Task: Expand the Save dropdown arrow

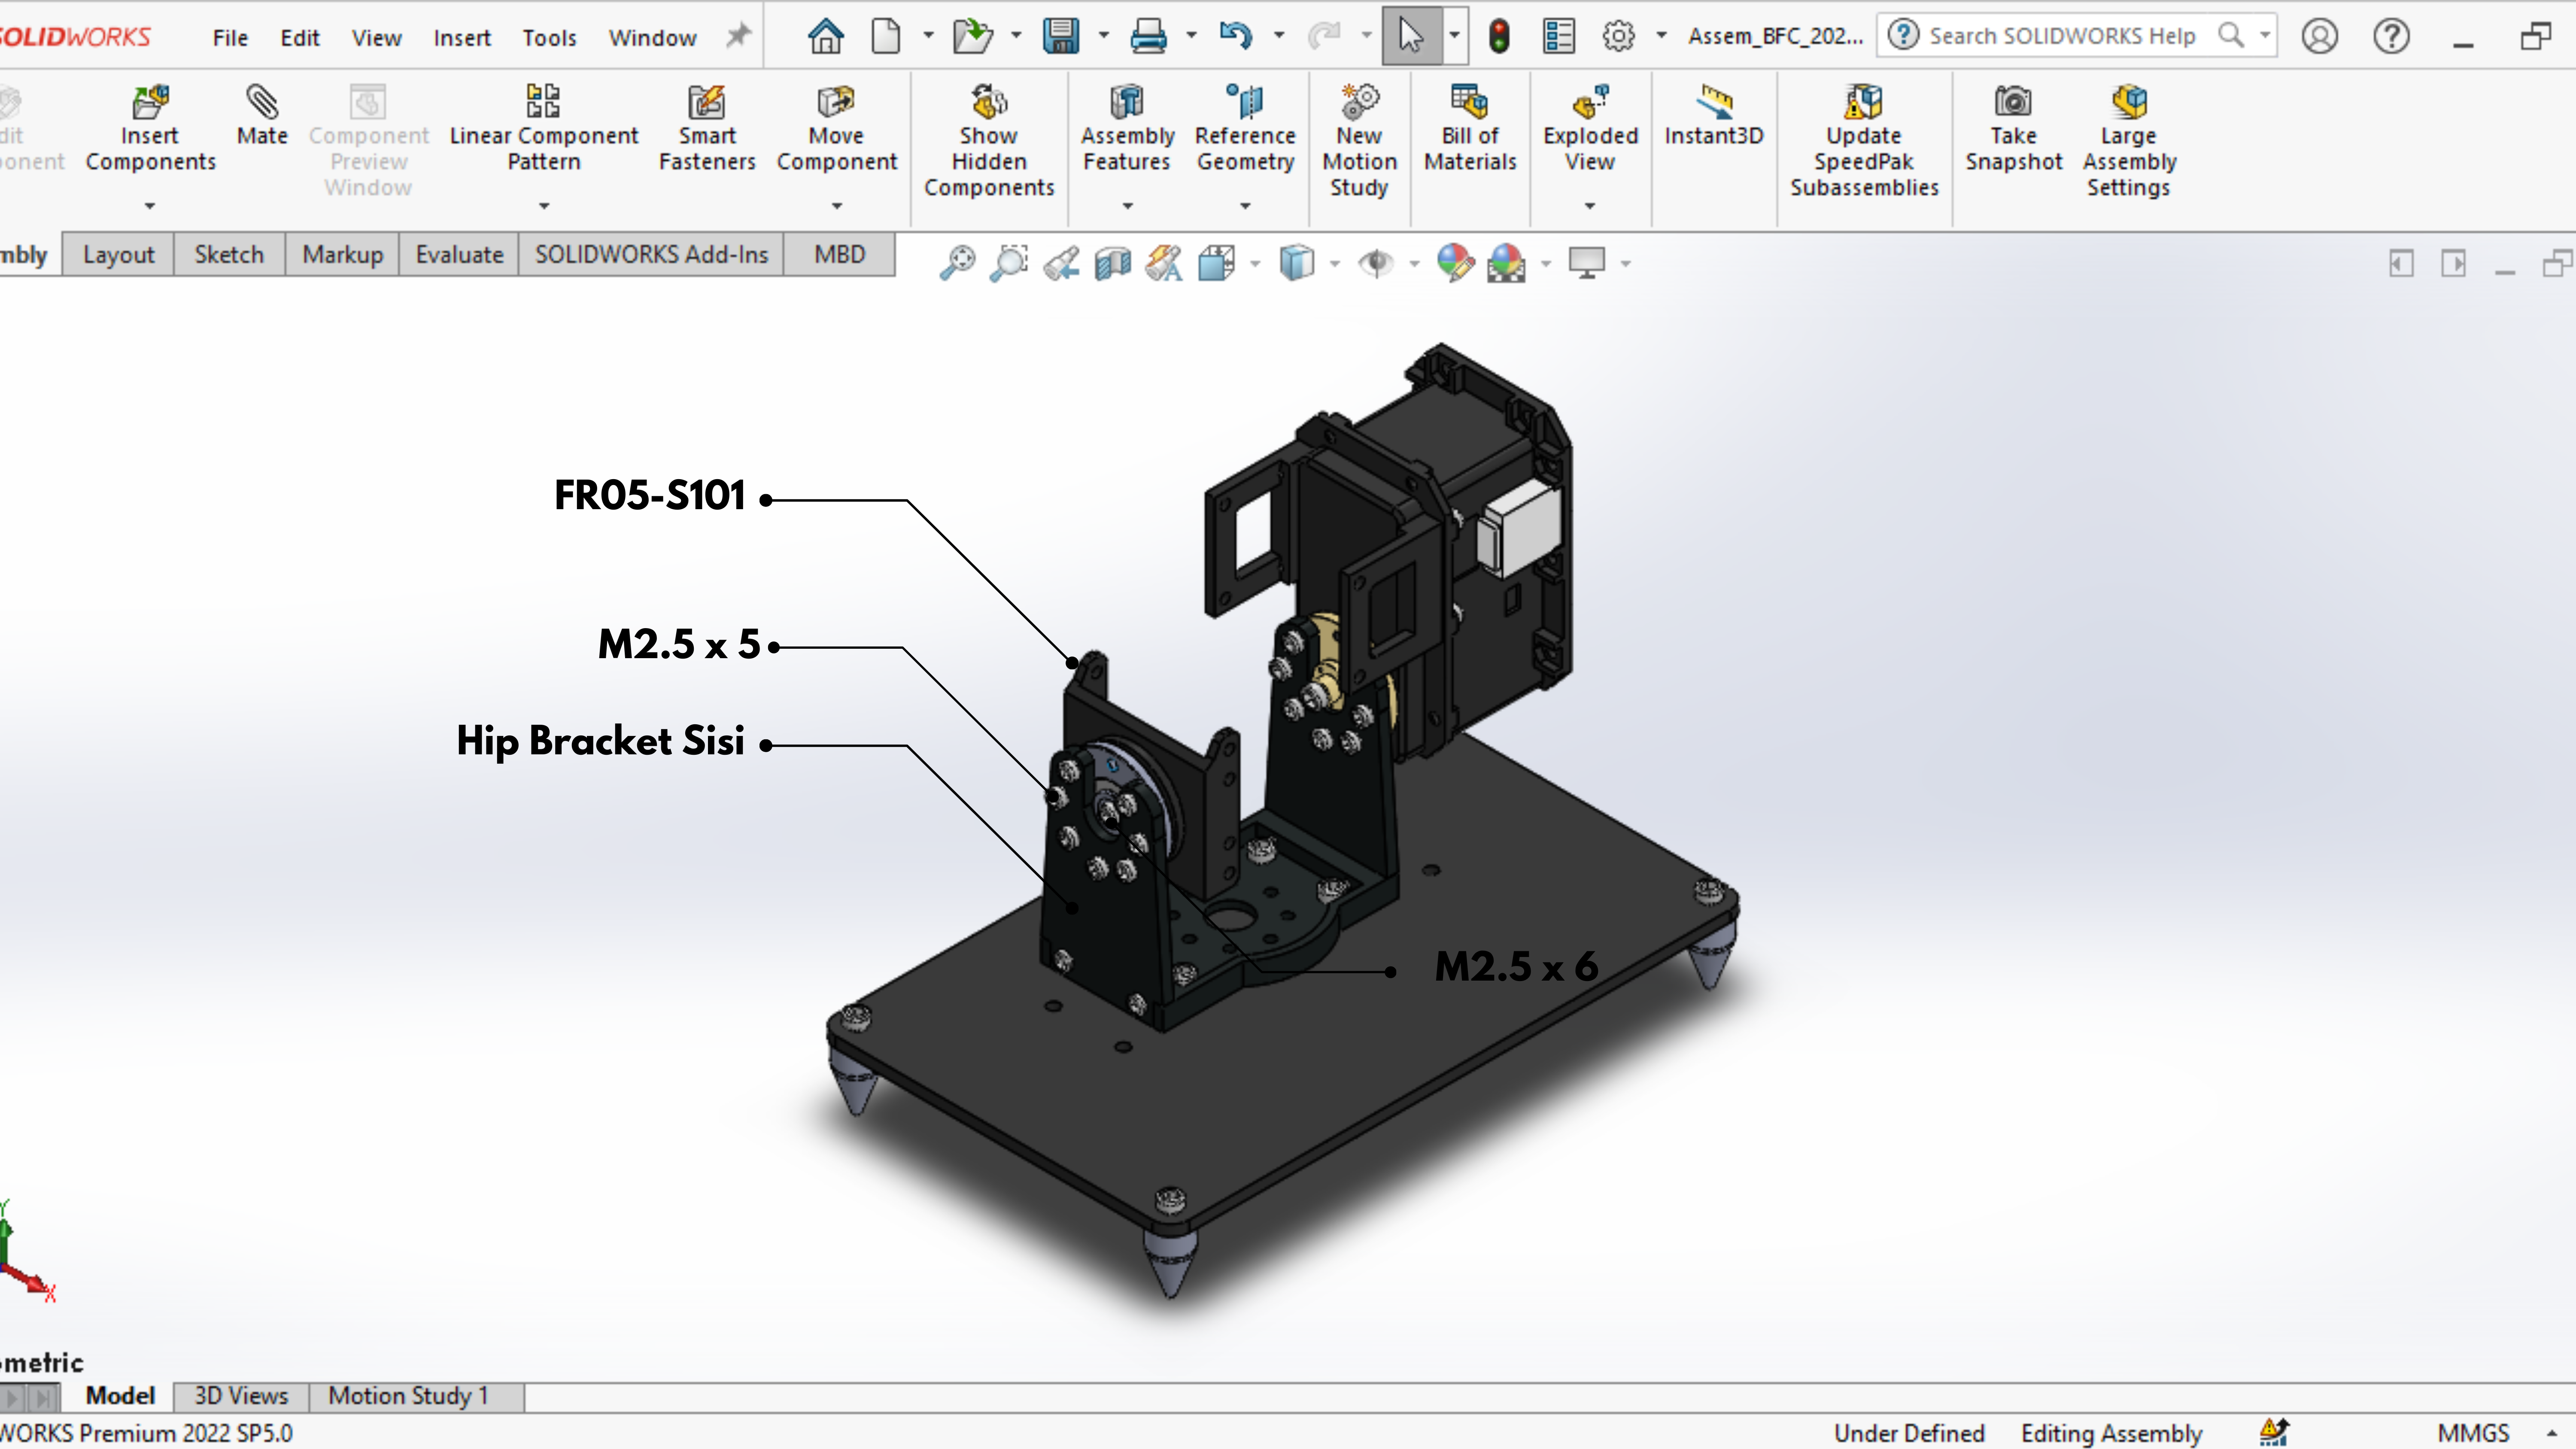Action: point(1104,36)
